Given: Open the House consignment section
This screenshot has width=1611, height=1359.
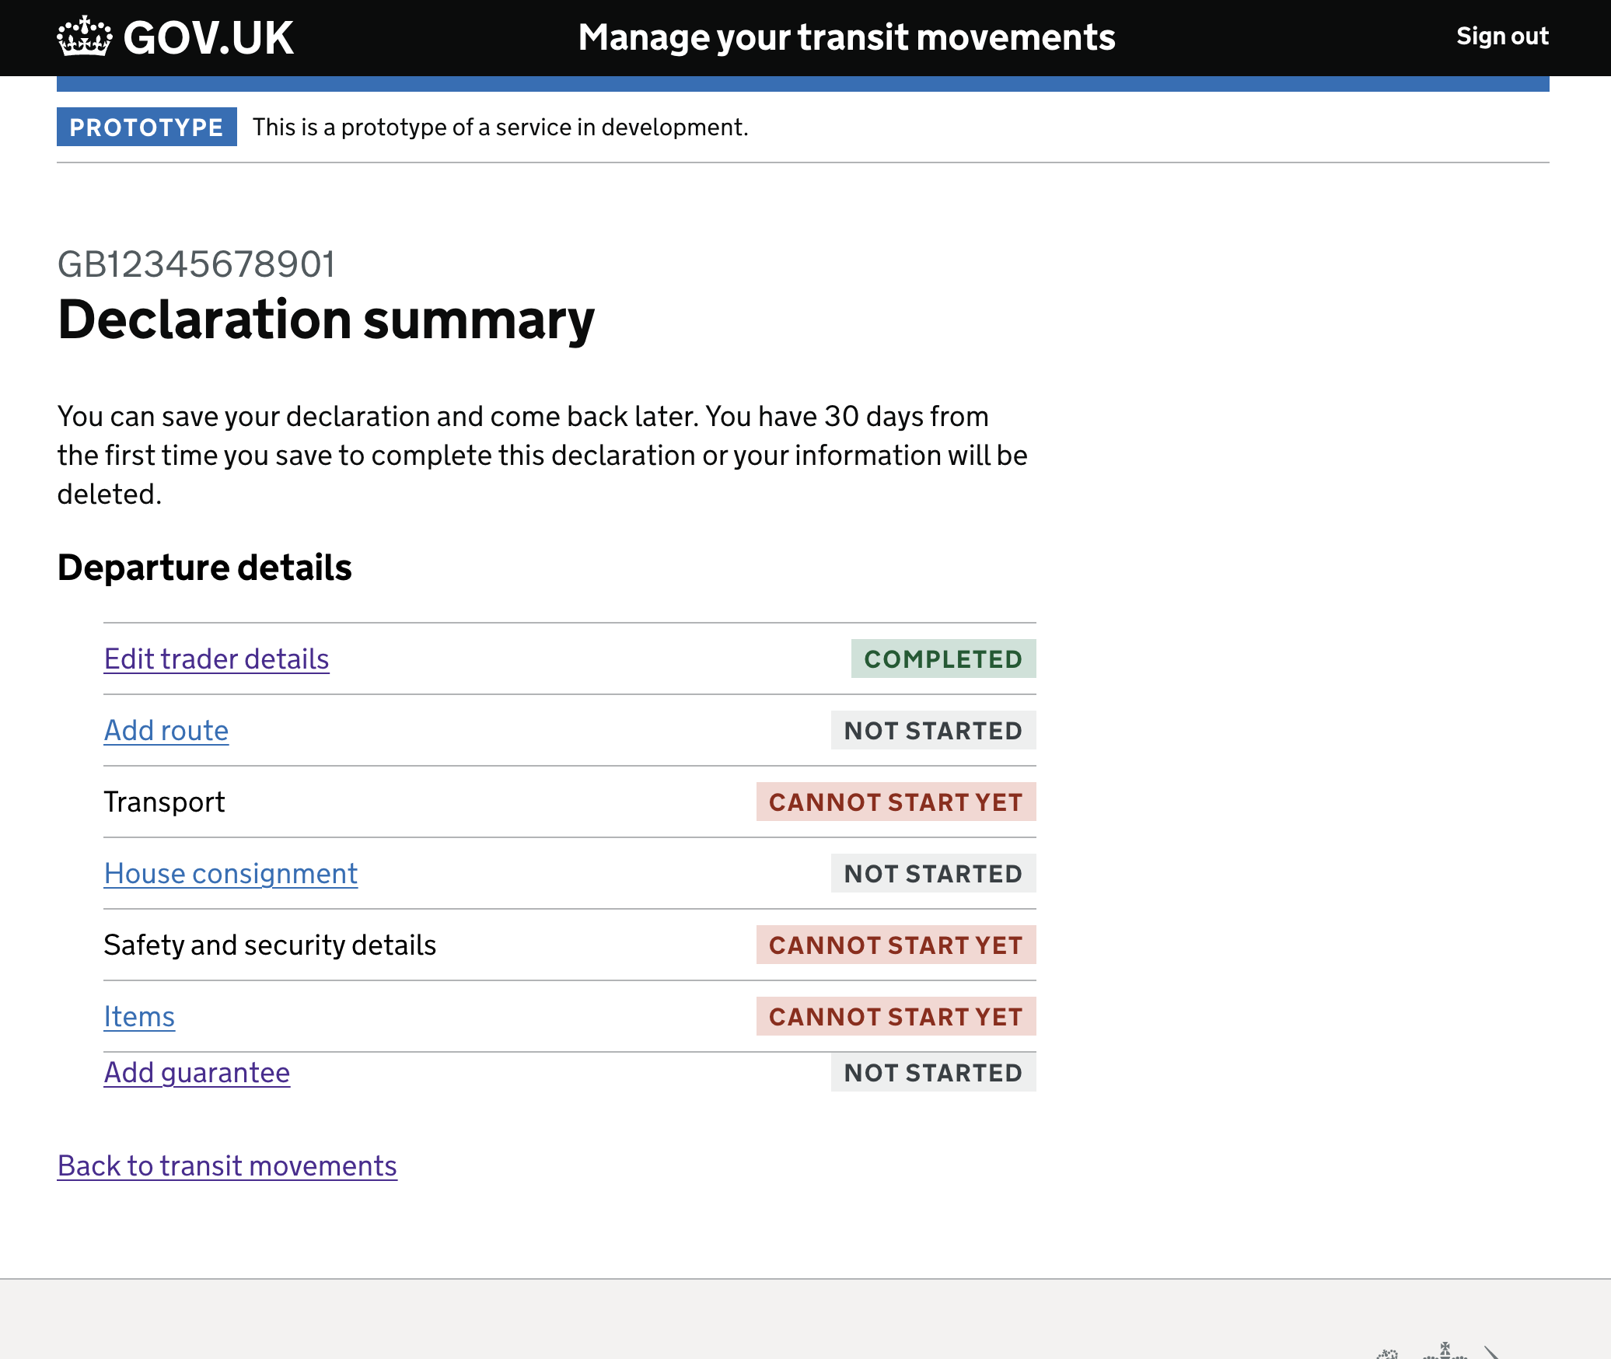Looking at the screenshot, I should coord(230,873).
